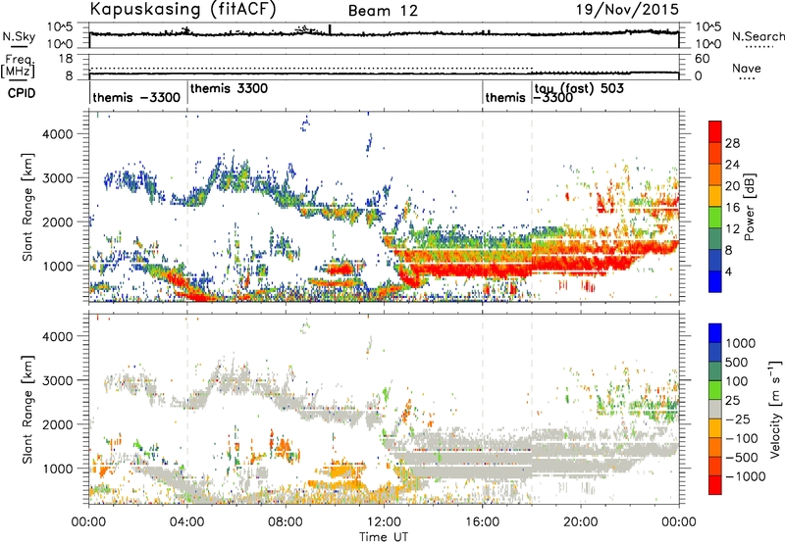Image resolution: width=785 pixels, height=543 pixels.
Task: Select the first "themis -3300" CPID entry
Action: (x=136, y=97)
